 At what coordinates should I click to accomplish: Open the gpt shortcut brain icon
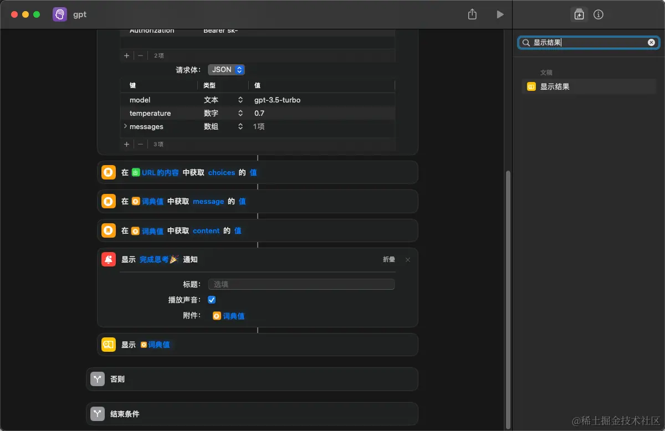coord(60,15)
